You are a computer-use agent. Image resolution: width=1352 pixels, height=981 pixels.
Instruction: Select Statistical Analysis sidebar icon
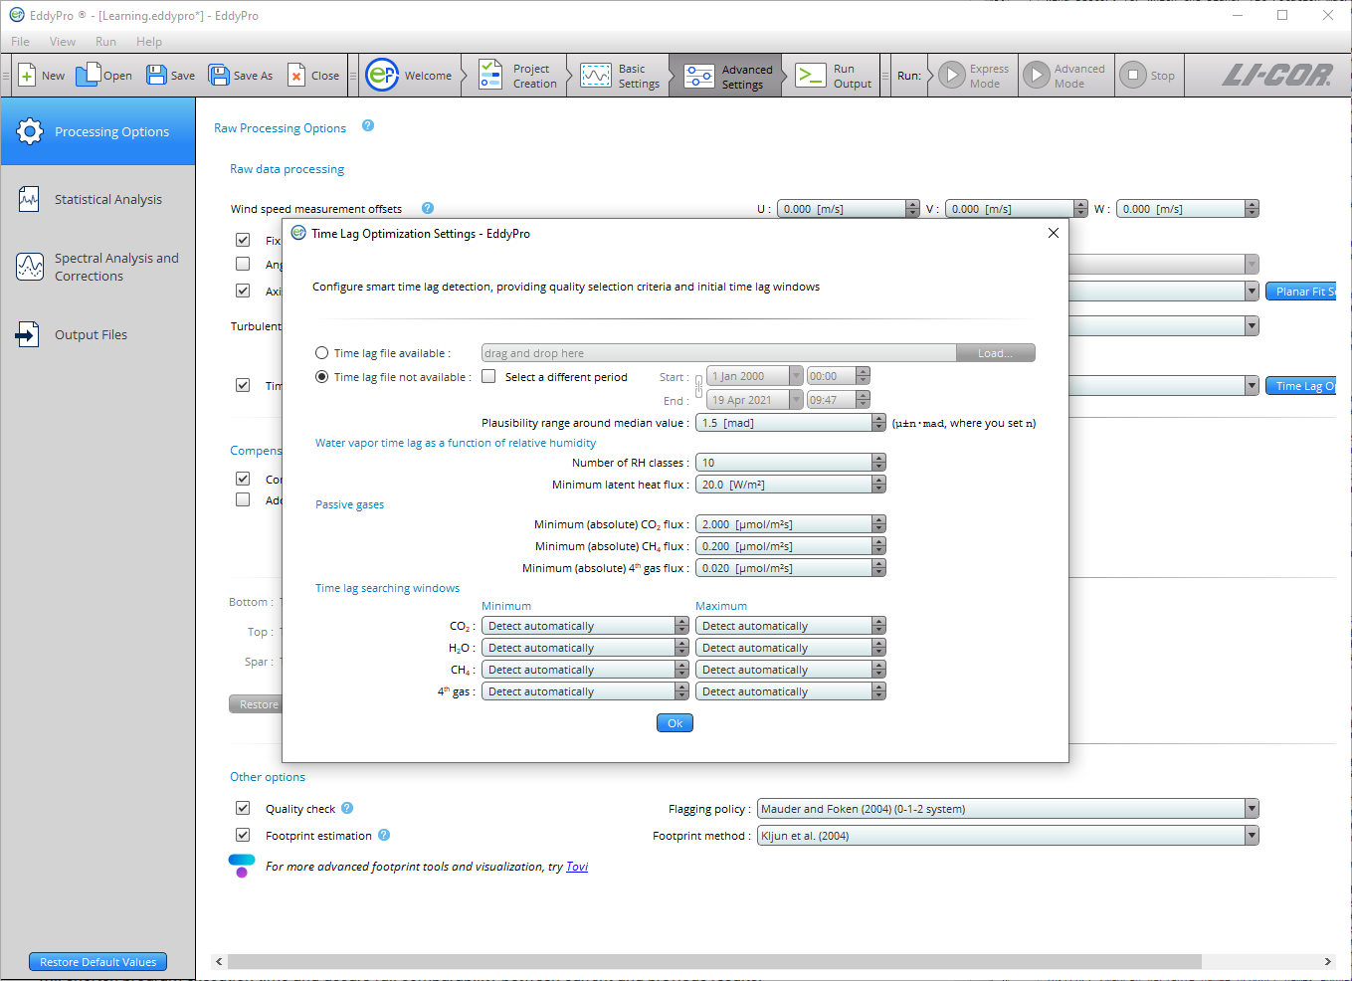[30, 200]
